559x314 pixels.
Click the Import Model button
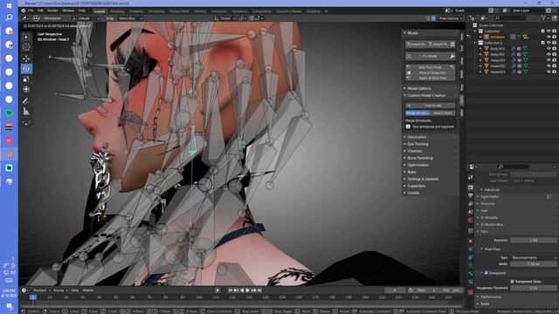[416, 44]
